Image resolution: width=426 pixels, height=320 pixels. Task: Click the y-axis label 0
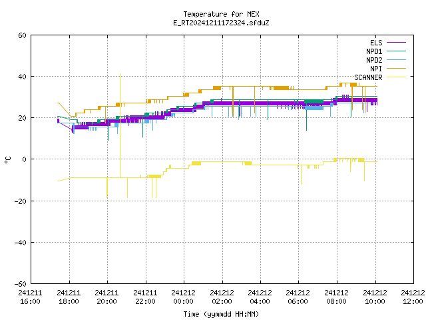click(24, 159)
